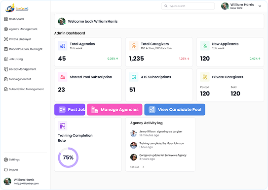The height and width of the screenshot is (190, 268).
Task: Click the avatar beside Mary Johnson entry
Action: click(x=134, y=145)
